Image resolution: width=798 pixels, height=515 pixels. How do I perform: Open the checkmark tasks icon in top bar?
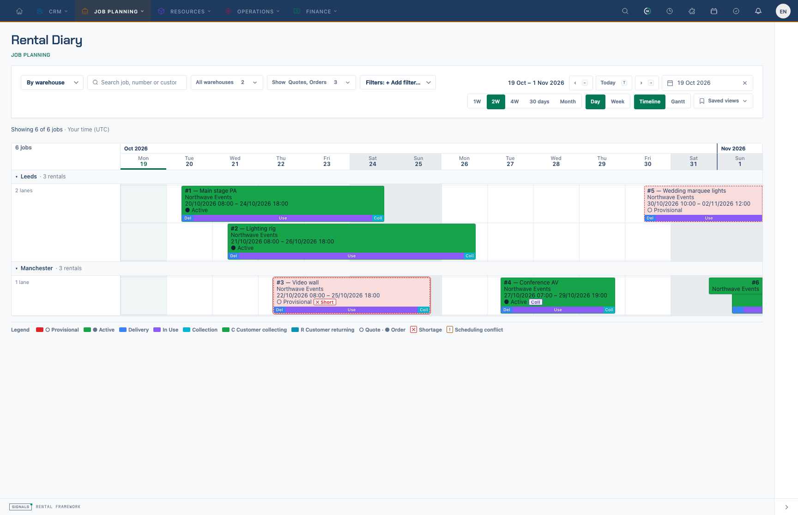tap(736, 11)
